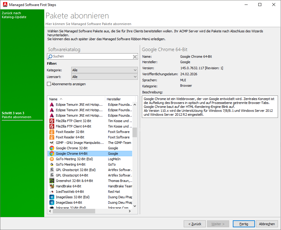Sort list by Name column header
Image resolution: width=281 pixels, height=230 pixels.
pyautogui.click(x=76, y=99)
